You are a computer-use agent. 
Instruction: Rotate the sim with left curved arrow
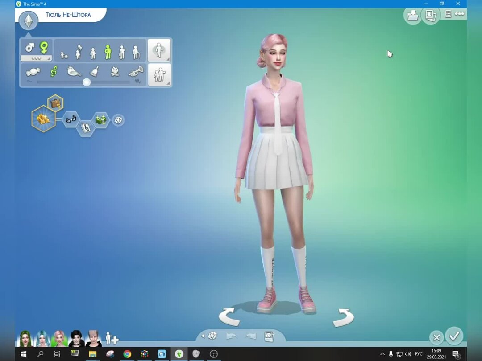229,317
